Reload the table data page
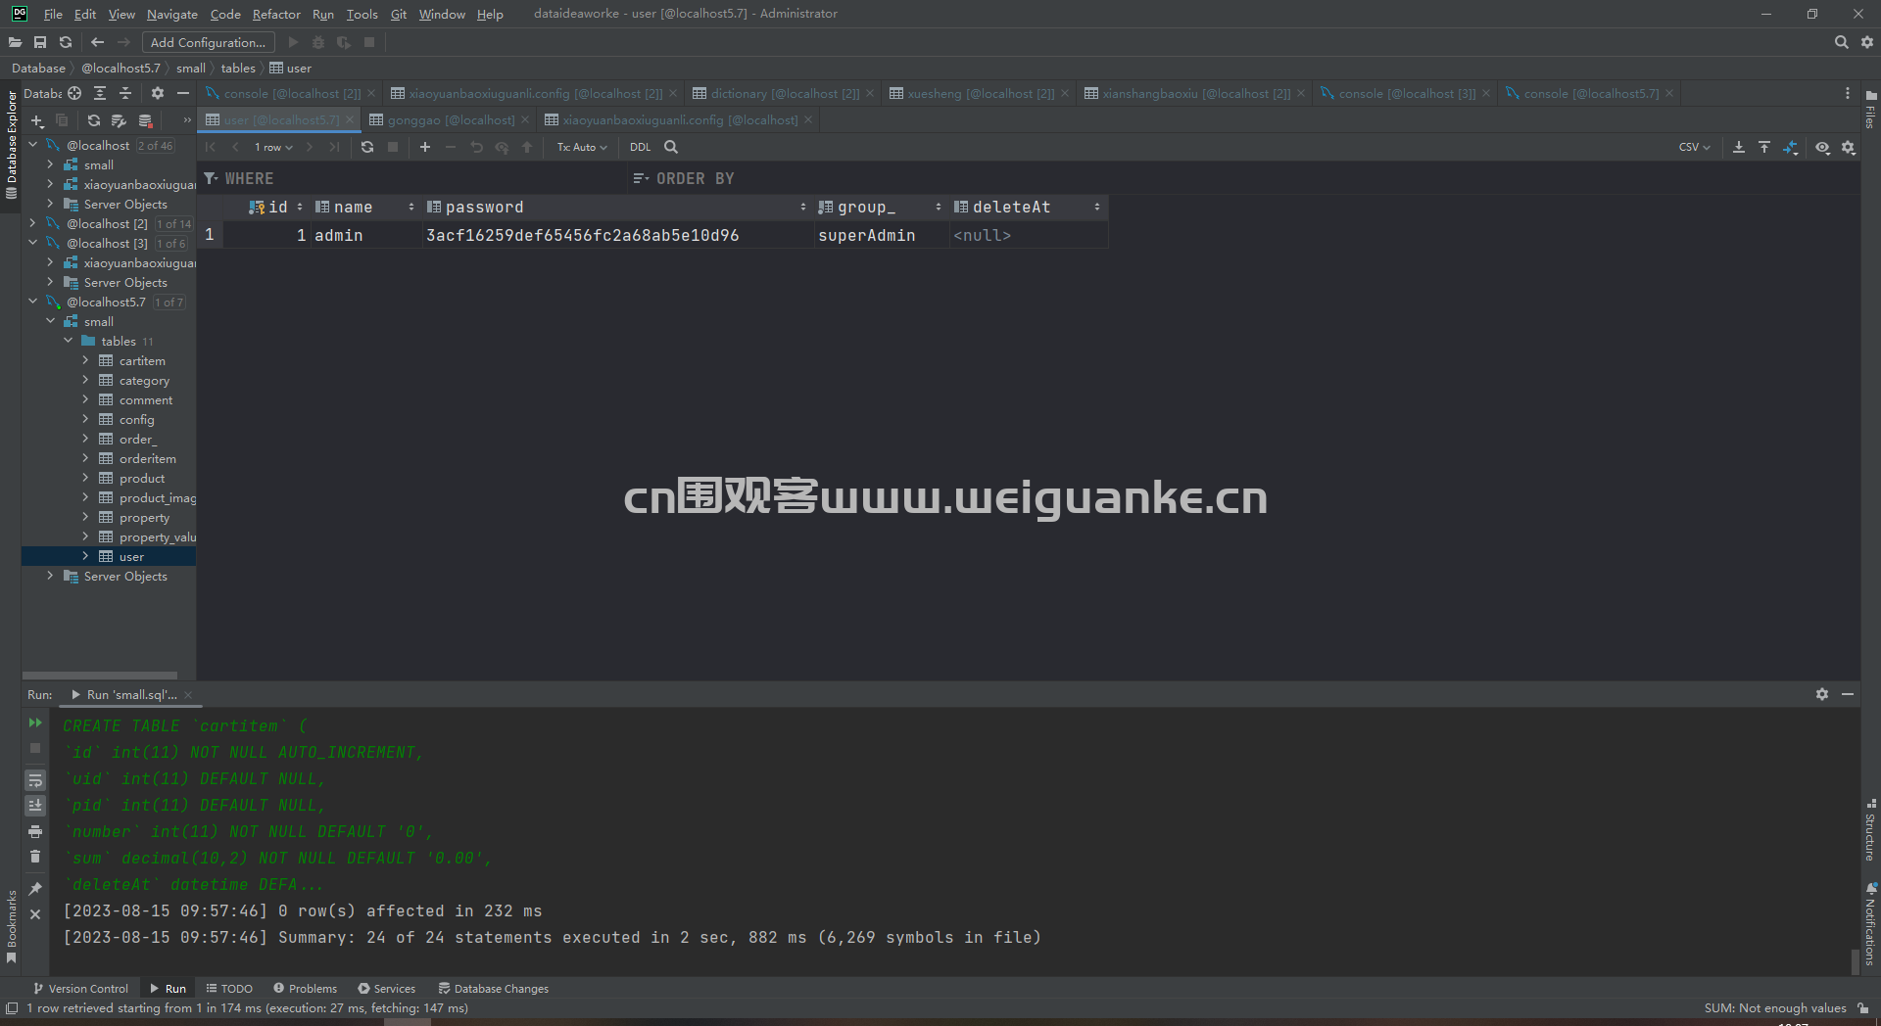This screenshot has width=1881, height=1026. coord(367,147)
